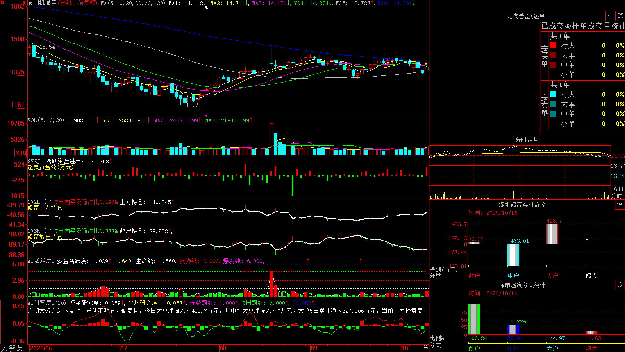The width and height of the screenshot is (625, 352).
Task: Click the 已成交委托单成交量统计 header
Action: (x=583, y=26)
